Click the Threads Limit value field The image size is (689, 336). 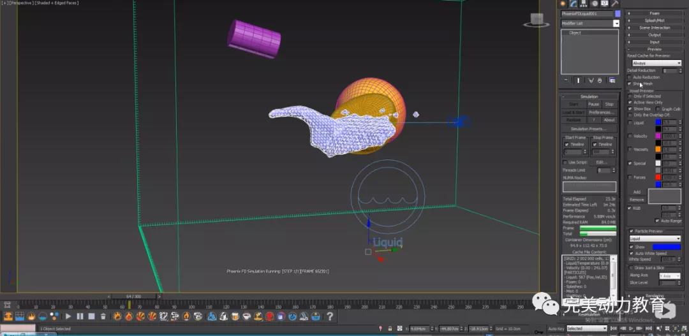603,170
